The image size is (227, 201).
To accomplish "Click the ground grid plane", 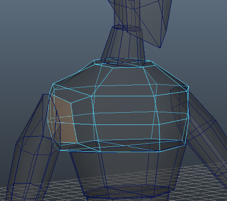I will pos(196,185).
